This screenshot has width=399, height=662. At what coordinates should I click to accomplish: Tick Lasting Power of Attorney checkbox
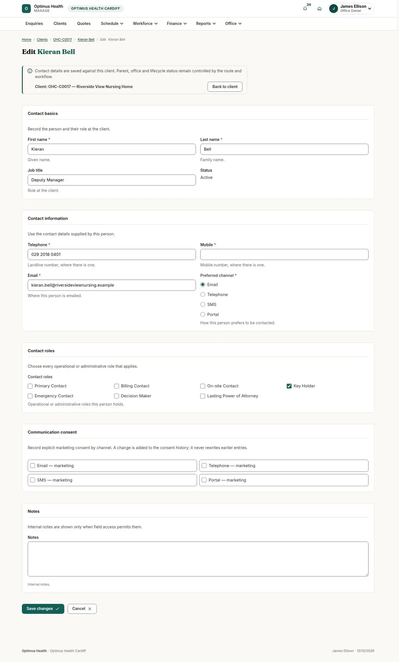203,396
